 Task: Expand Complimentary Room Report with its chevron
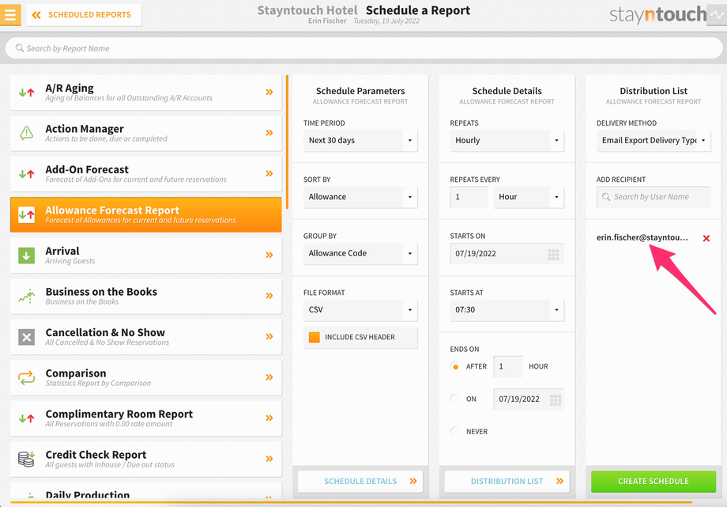(x=269, y=418)
